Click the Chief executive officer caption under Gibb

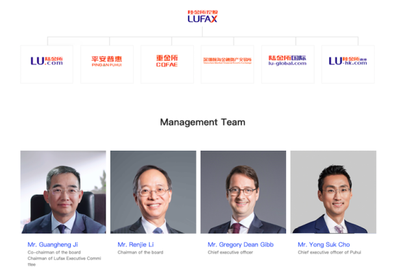(x=230, y=253)
